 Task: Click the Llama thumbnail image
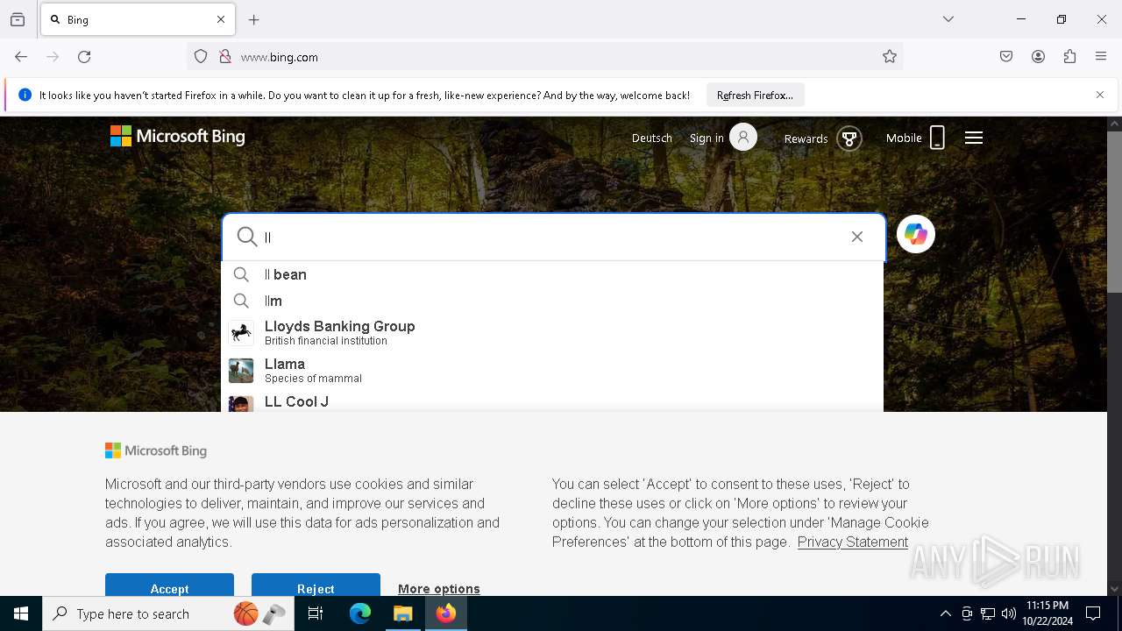click(x=241, y=371)
